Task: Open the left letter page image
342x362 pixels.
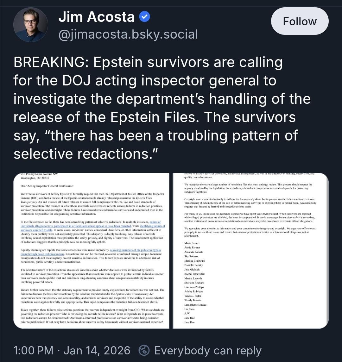Action: click(91, 250)
